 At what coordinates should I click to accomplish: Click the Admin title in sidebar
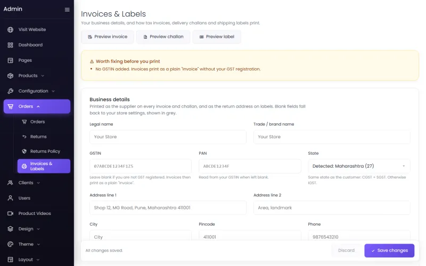pyautogui.click(x=13, y=9)
